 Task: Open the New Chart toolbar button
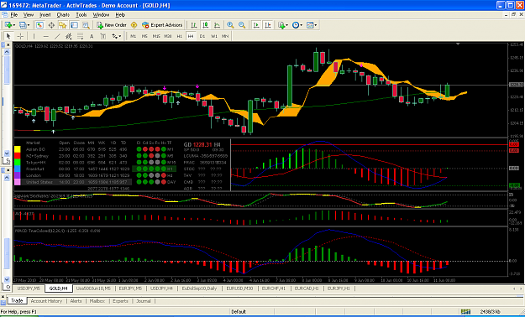(8, 25)
